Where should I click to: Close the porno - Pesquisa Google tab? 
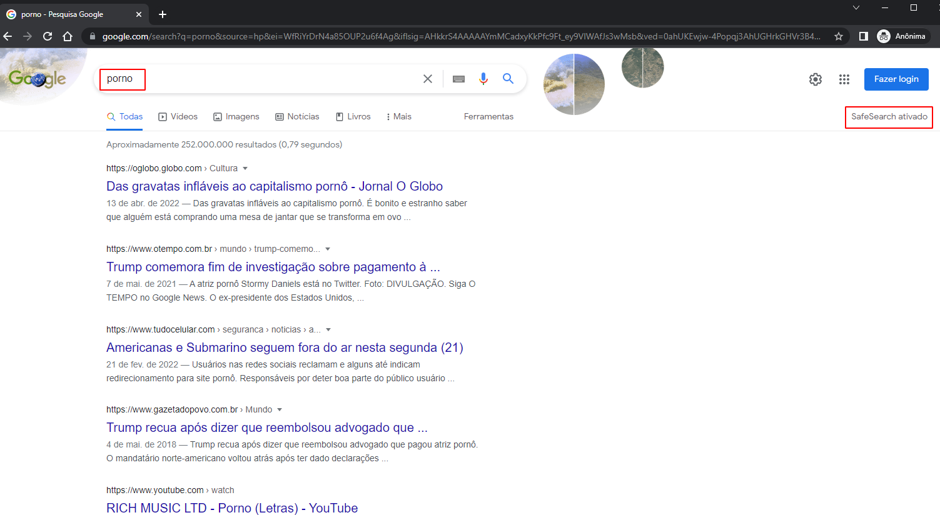(x=139, y=14)
